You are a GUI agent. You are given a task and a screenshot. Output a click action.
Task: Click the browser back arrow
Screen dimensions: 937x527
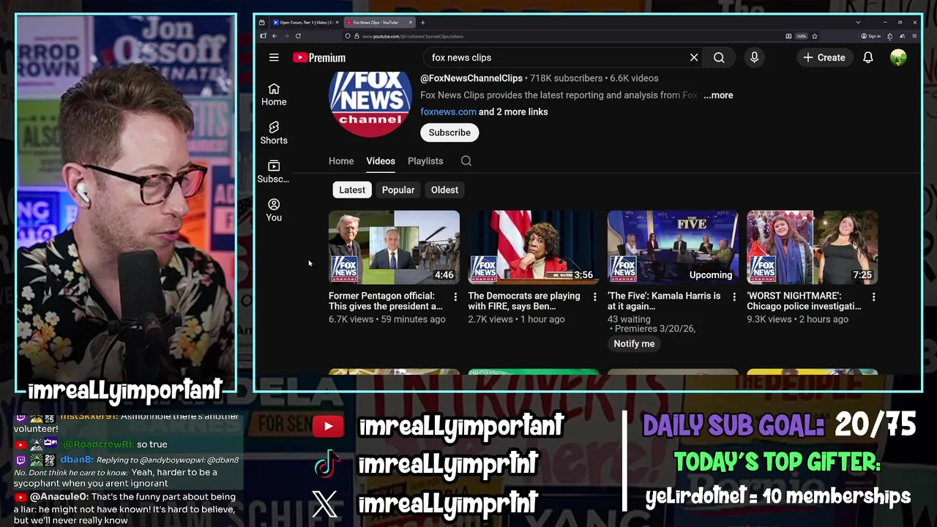click(x=275, y=36)
